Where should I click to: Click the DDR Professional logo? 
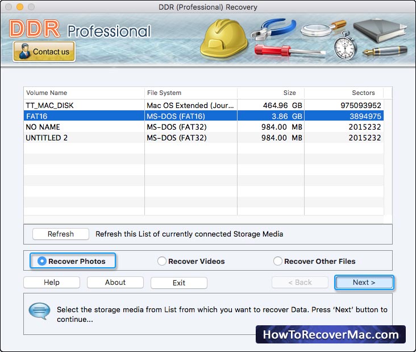[x=80, y=28]
